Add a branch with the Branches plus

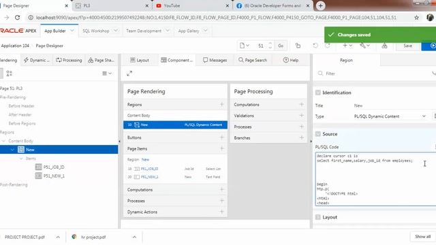pos(301,137)
